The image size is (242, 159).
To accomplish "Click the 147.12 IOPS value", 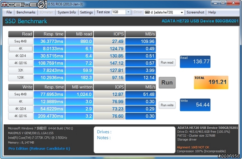I will point(109,63).
